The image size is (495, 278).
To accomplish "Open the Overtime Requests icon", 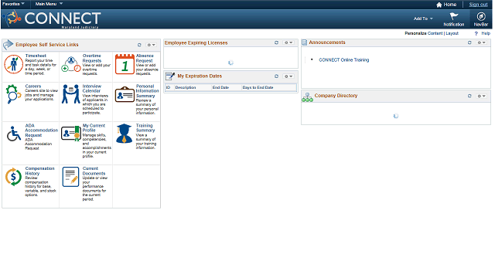I will tap(71, 64).
